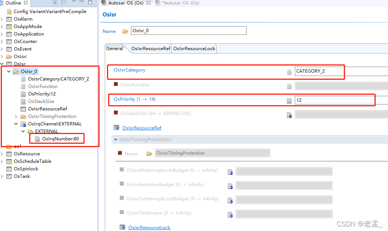Expand the OsAppMode node
The height and width of the screenshot is (231, 388).
click(x=2, y=27)
